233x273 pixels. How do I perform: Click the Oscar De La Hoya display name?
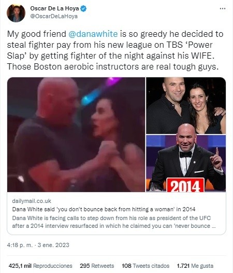tap(54, 8)
